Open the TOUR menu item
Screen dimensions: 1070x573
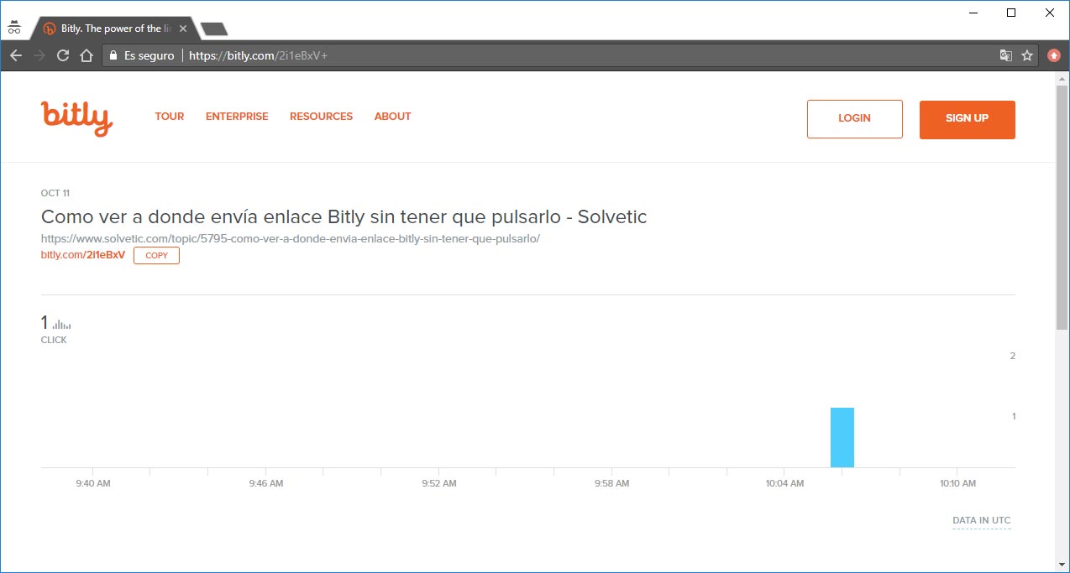point(170,117)
